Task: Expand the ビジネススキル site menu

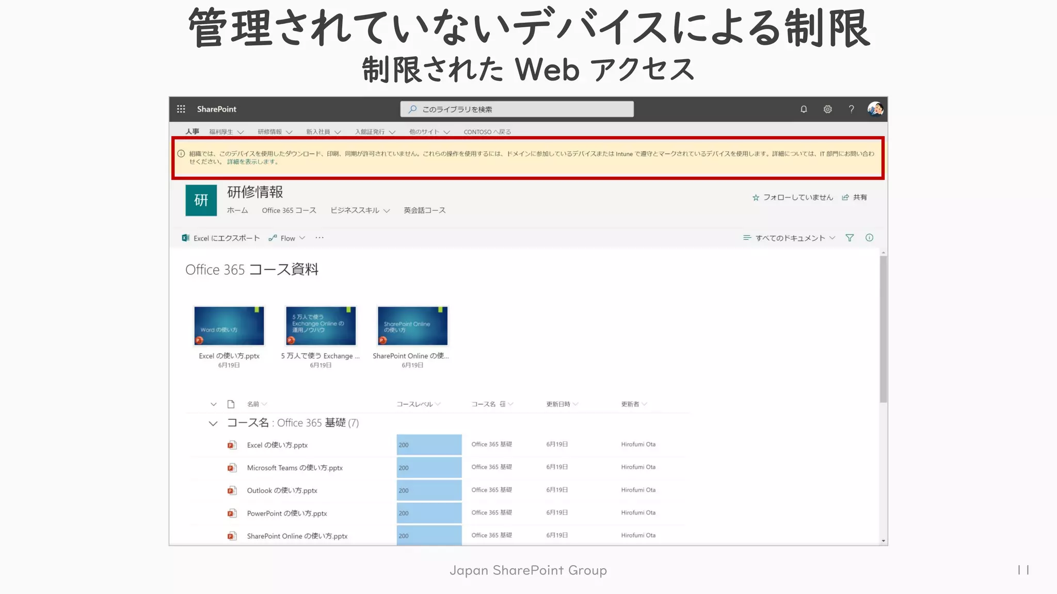Action: (387, 210)
